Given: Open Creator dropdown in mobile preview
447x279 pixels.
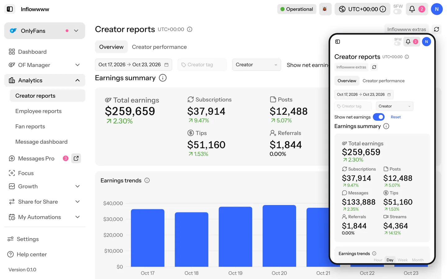Looking at the screenshot, I should coord(394,106).
